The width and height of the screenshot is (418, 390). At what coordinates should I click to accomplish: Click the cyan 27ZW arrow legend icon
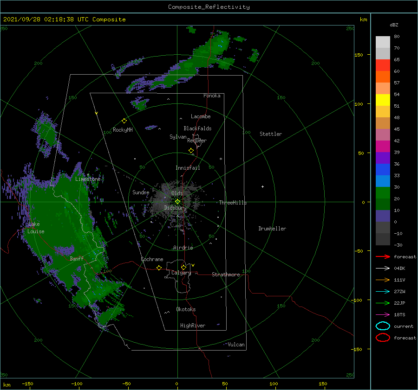[383, 292]
